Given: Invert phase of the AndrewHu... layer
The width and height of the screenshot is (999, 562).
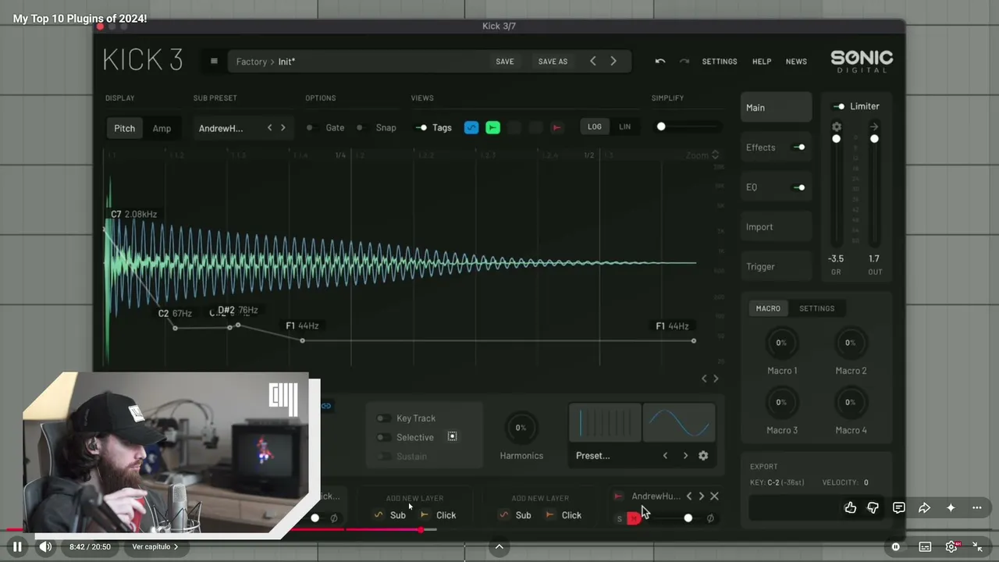Looking at the screenshot, I should pos(710,518).
